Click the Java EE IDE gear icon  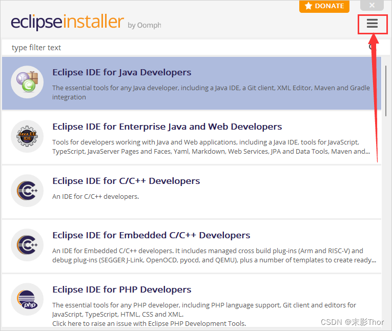pyautogui.click(x=27, y=136)
